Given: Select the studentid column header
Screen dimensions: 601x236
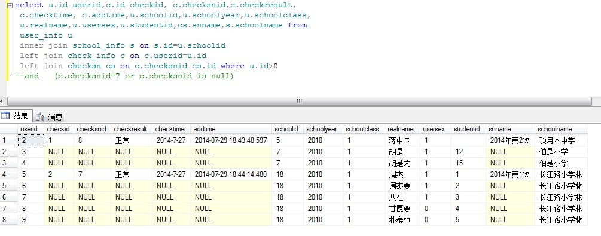Looking at the screenshot, I should coord(468,129).
